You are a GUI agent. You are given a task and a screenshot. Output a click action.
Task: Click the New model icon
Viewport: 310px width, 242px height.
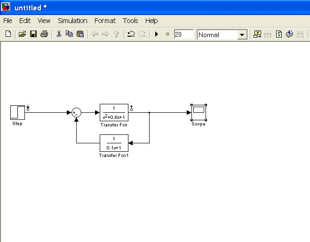coord(8,34)
